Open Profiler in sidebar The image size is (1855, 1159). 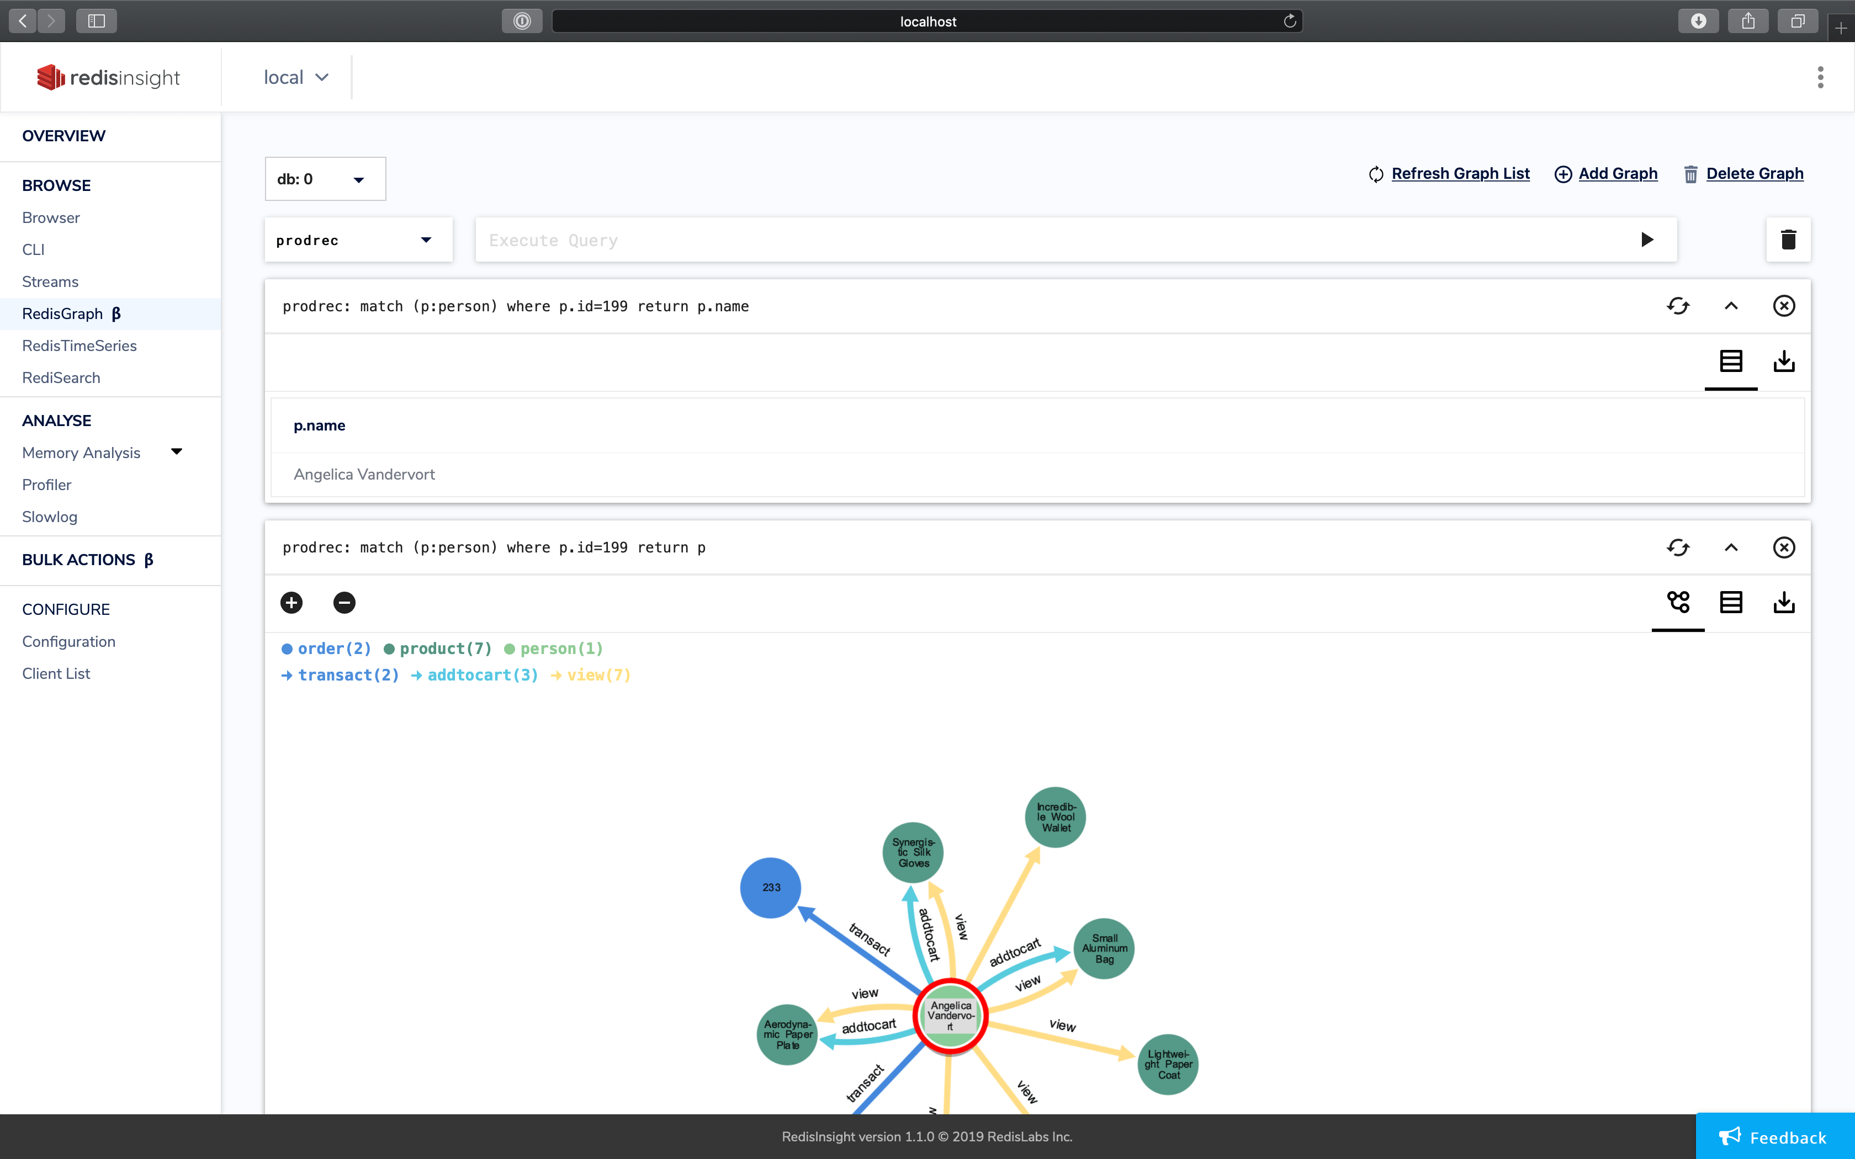point(46,485)
